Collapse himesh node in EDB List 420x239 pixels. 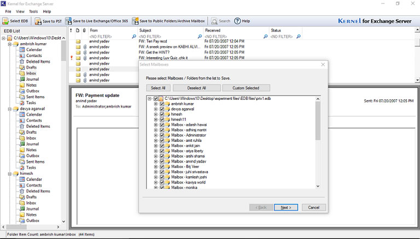coord(10,174)
